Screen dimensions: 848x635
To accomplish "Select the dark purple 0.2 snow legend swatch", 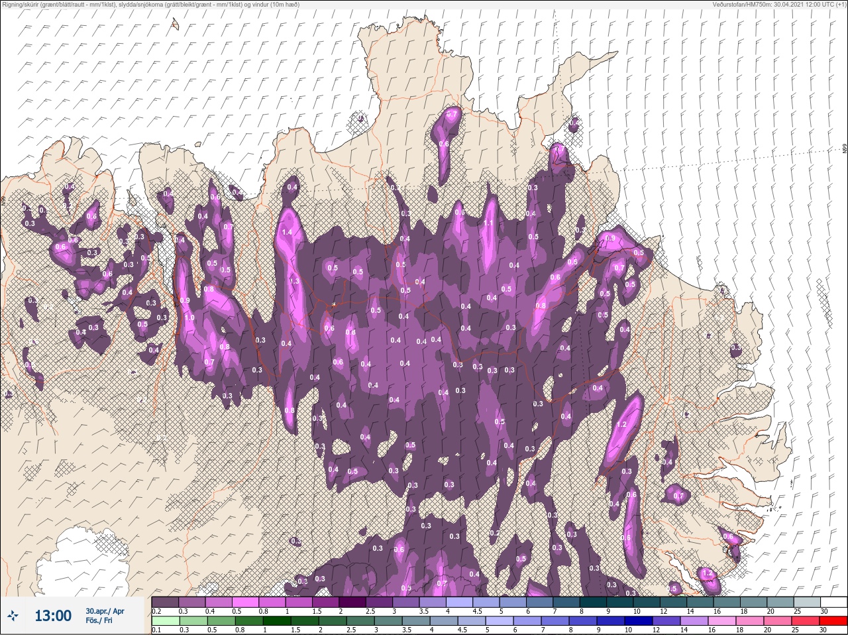I will click(x=165, y=602).
